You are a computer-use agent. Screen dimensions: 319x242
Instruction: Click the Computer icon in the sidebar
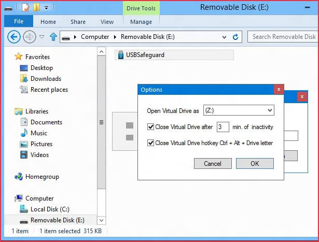click(x=19, y=198)
